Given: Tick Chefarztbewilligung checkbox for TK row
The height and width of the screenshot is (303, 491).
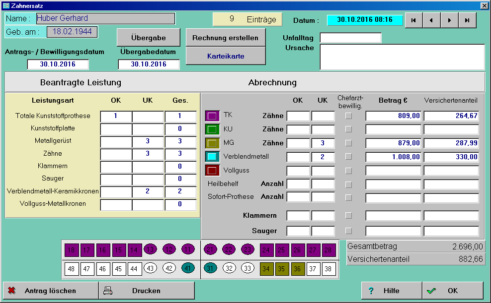Looking at the screenshot, I should tap(348, 116).
